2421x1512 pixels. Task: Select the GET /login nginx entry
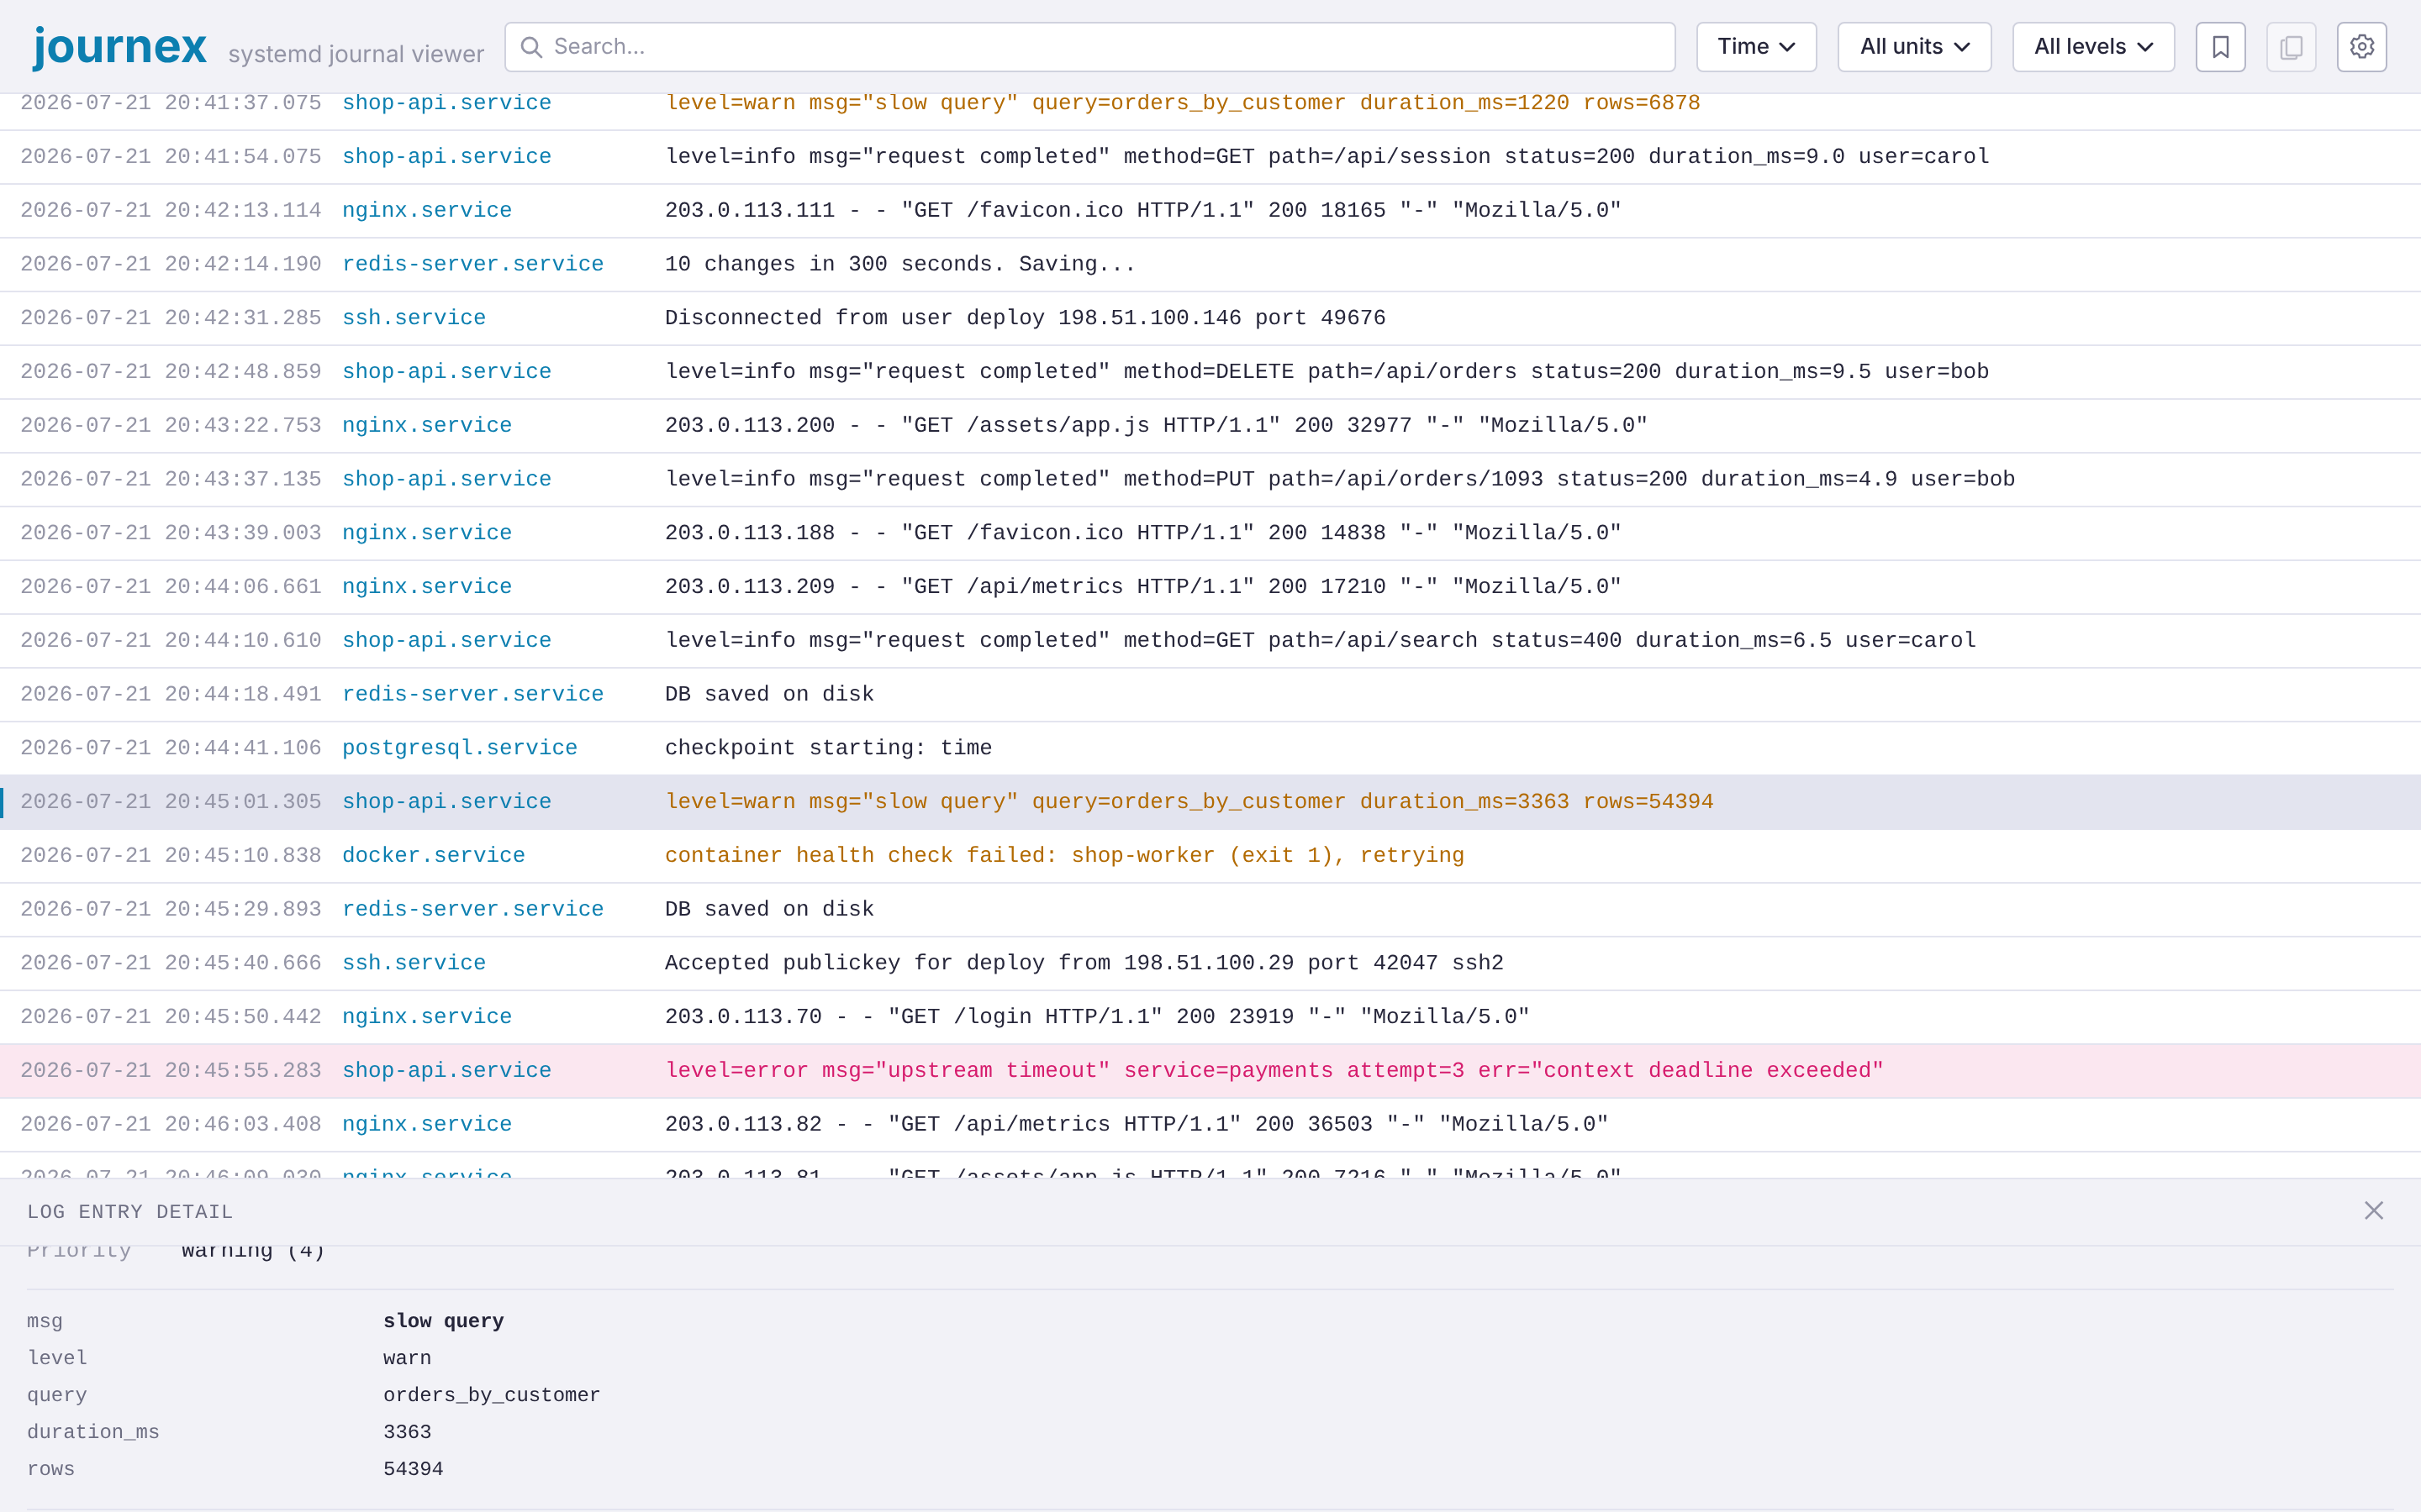tap(1210, 1017)
